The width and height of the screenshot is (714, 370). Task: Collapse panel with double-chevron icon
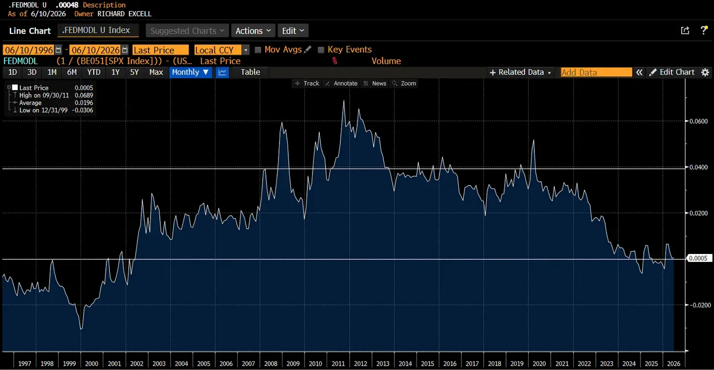click(x=639, y=72)
